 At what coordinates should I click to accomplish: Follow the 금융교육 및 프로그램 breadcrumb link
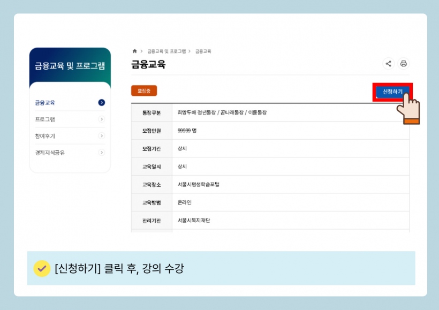click(166, 51)
